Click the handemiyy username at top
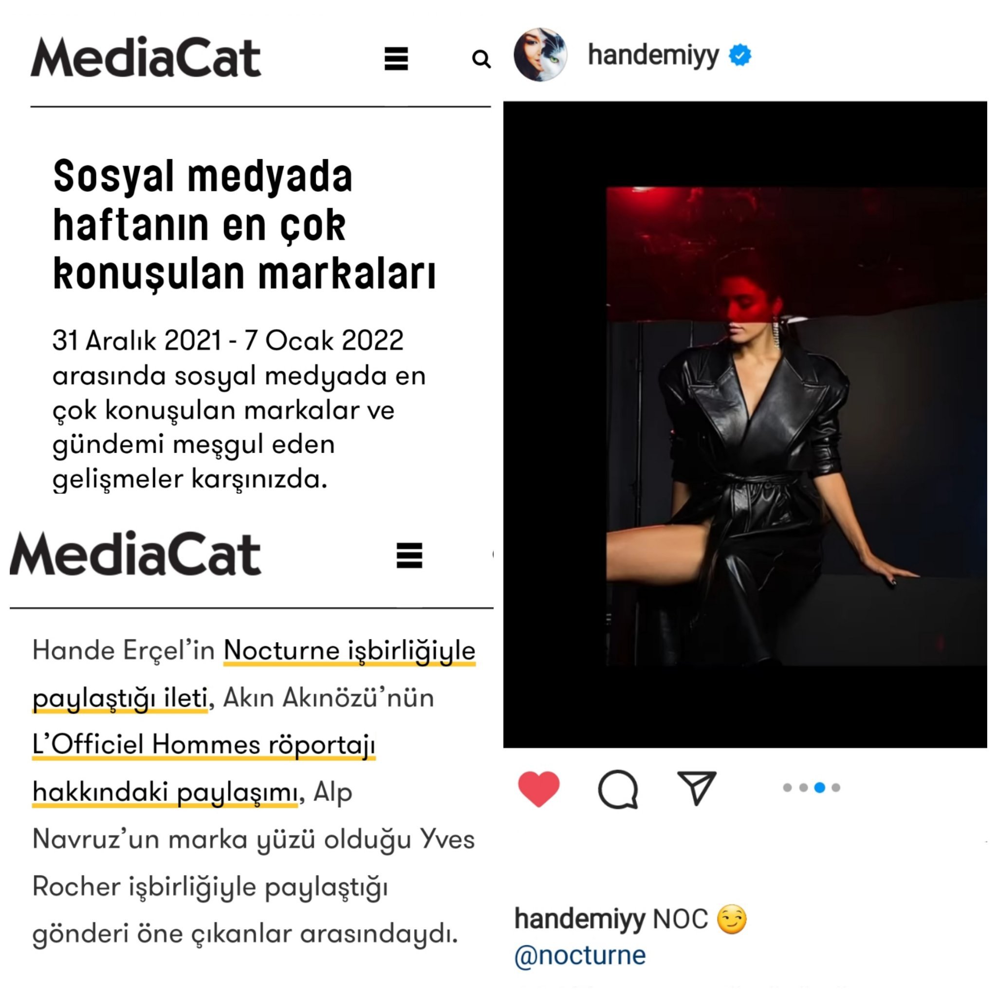This screenshot has height=997, width=997. pos(653,55)
